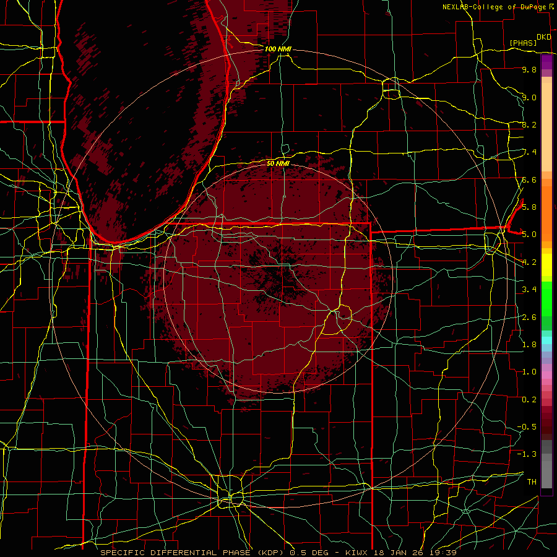Click the 5.0 scale value
The width and height of the screenshot is (557, 557).
coord(529,235)
